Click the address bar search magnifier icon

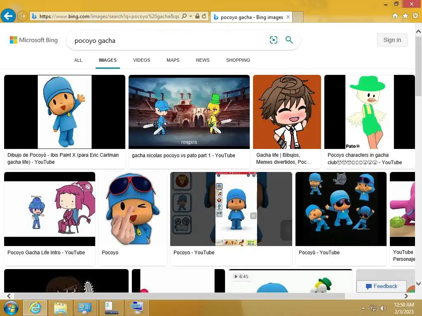pyautogui.click(x=184, y=16)
